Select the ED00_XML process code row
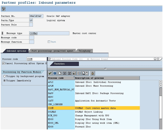Viewport: 163px width, 130px height. click(x=61, y=123)
